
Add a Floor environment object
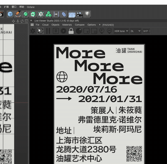72,14
